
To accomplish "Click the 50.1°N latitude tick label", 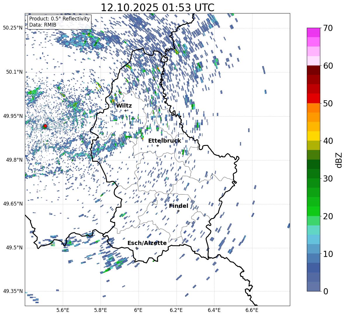I will (13, 72).
